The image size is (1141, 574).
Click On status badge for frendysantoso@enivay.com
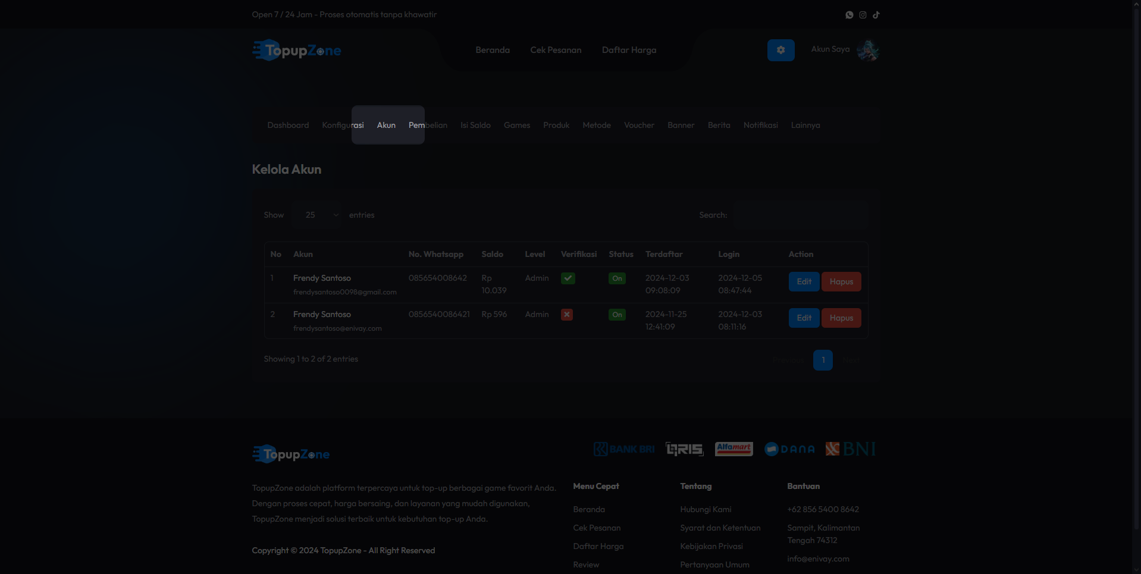(x=617, y=315)
